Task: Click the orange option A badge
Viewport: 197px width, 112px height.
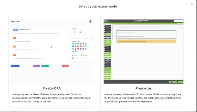Action: click(x=15, y=38)
